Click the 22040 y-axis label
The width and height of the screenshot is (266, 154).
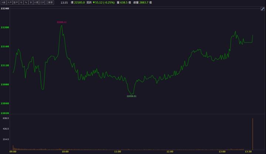(x=5, y=104)
